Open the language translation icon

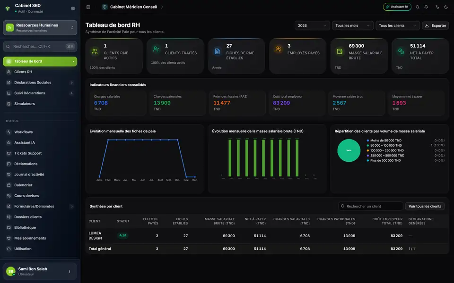coord(437,7)
